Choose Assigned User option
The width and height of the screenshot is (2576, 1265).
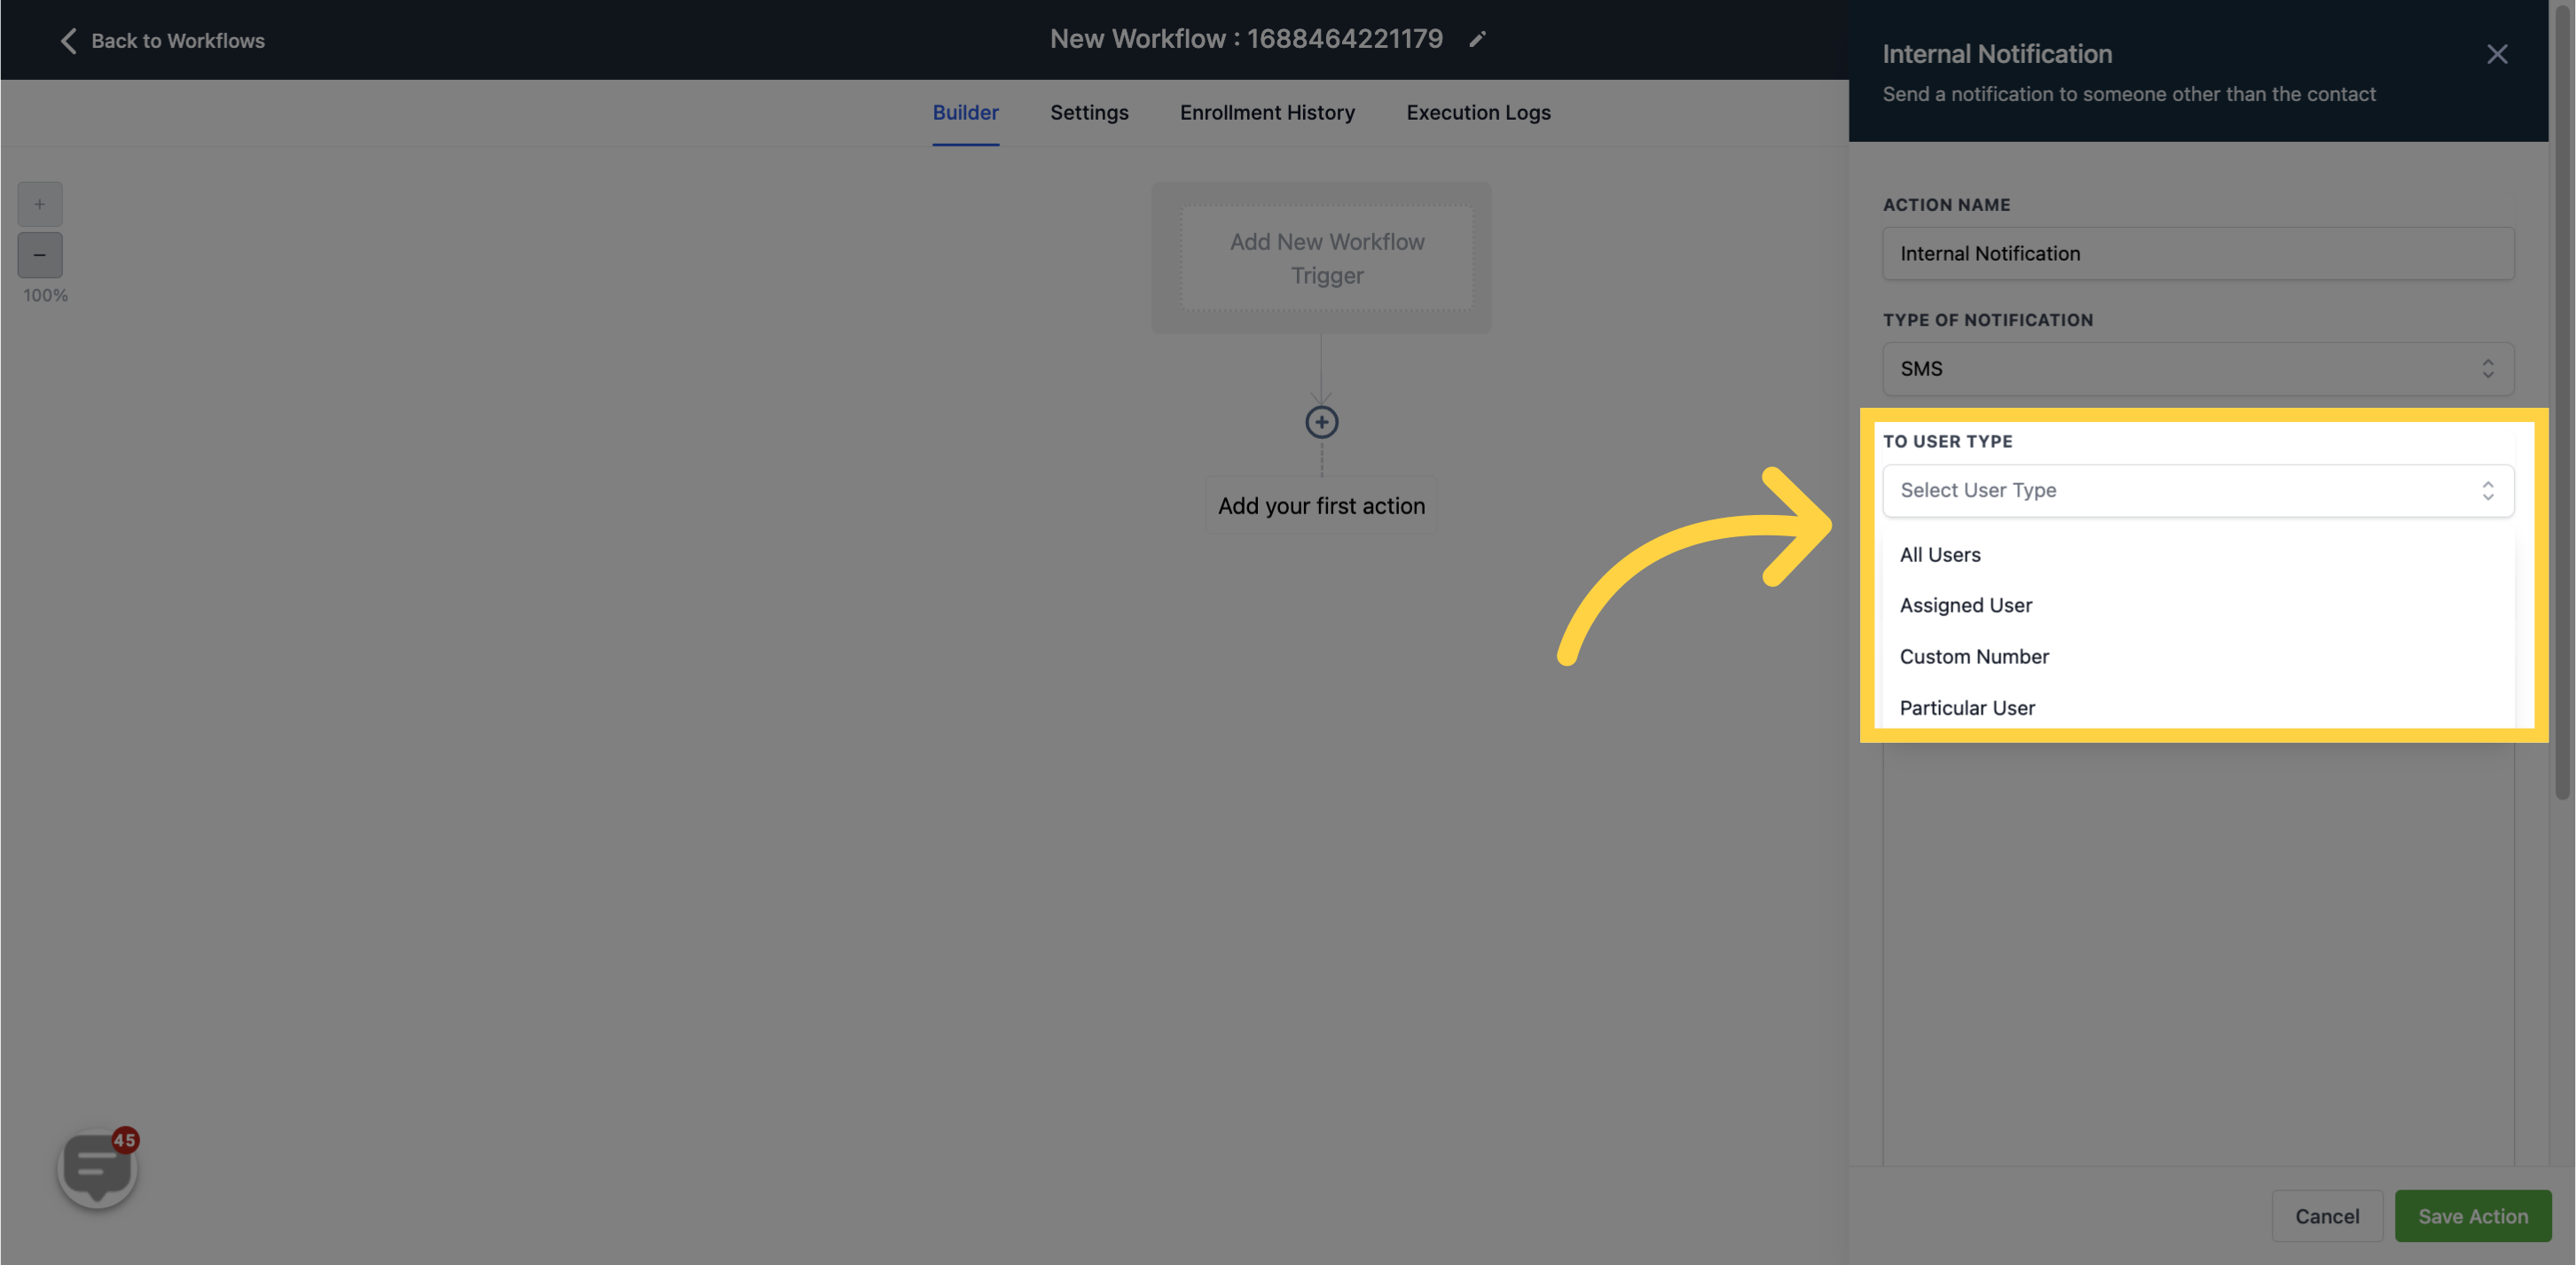(2198, 605)
